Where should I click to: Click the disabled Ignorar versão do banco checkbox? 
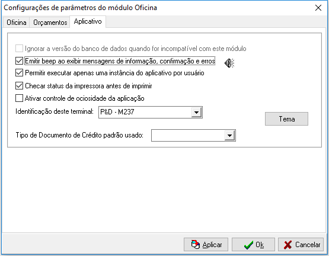[19, 49]
